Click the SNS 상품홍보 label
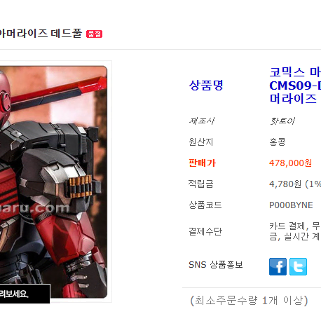321x321 pixels. tap(216, 265)
